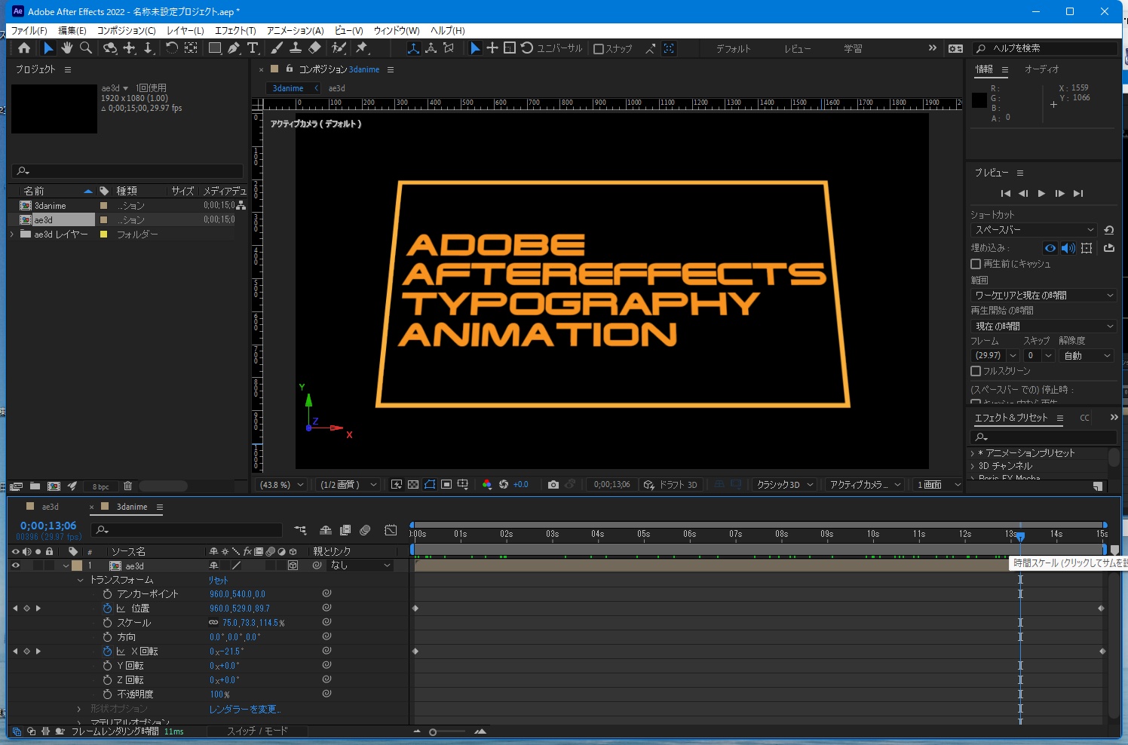Image resolution: width=1128 pixels, height=745 pixels.
Task: Click the リセット transform link
Action: pyautogui.click(x=218, y=581)
